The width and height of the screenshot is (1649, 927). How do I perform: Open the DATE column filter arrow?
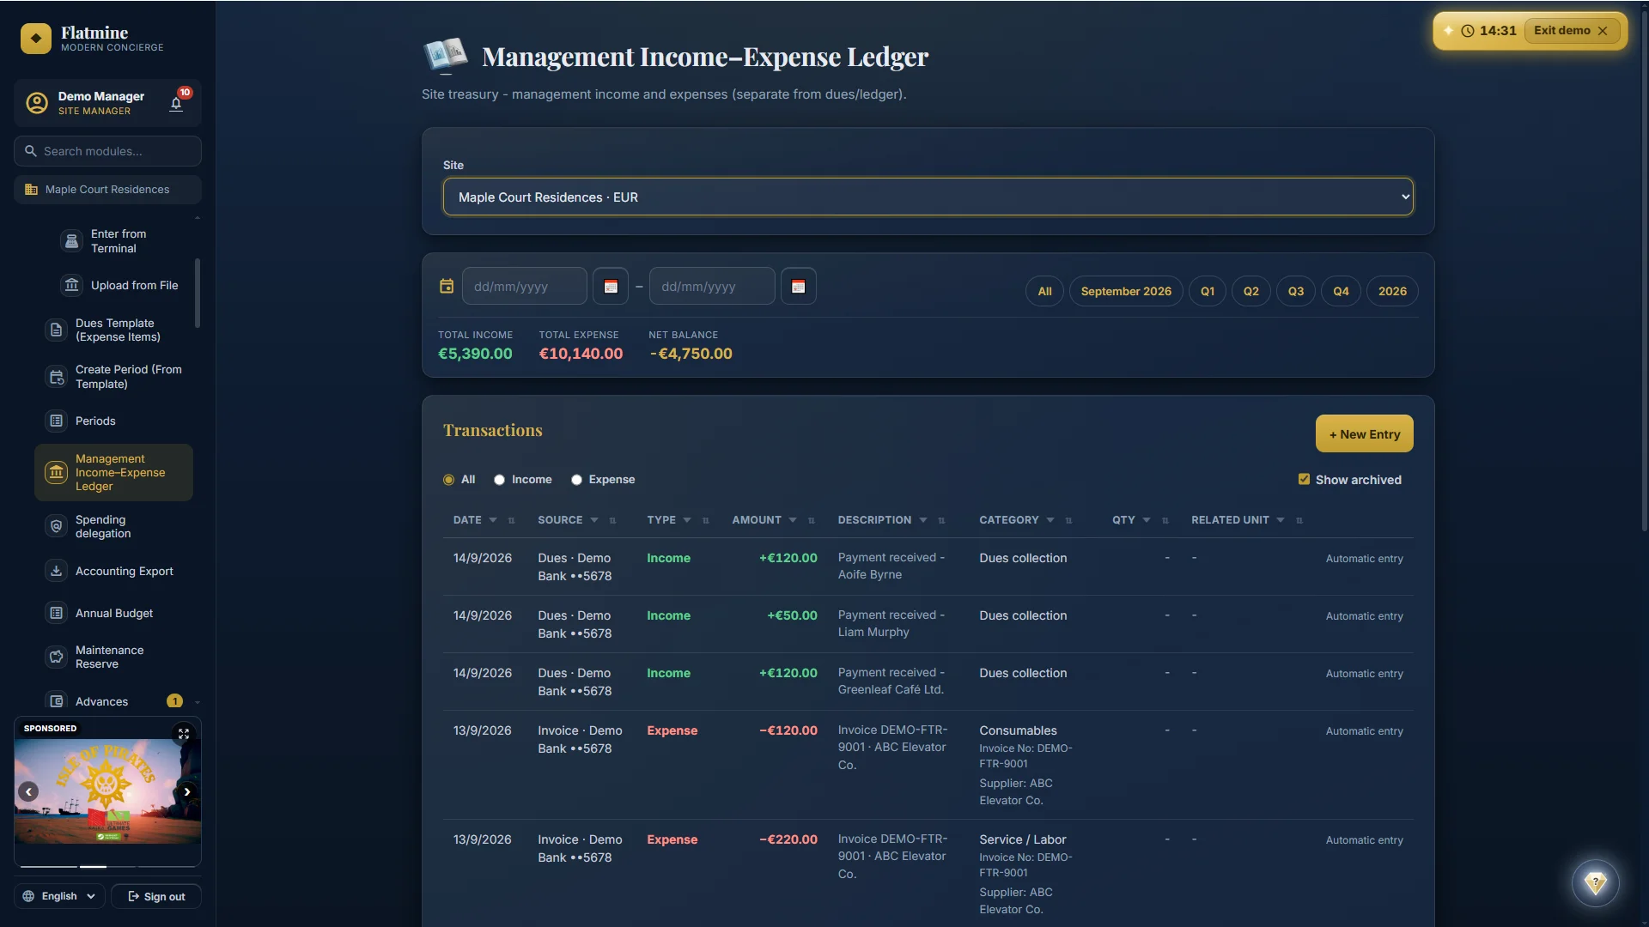(x=493, y=520)
